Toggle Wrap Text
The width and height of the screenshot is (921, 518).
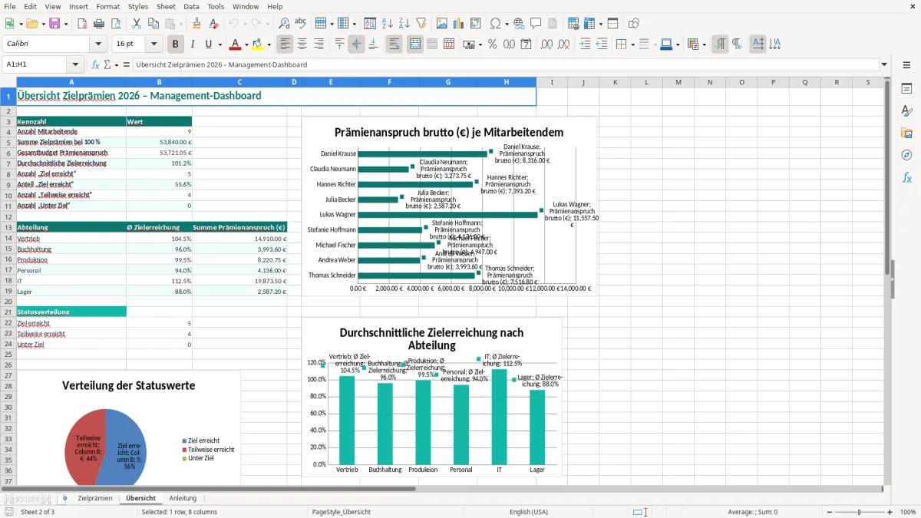click(x=394, y=45)
